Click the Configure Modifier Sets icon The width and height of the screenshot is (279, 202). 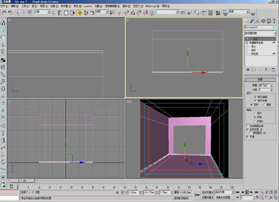click(x=273, y=69)
